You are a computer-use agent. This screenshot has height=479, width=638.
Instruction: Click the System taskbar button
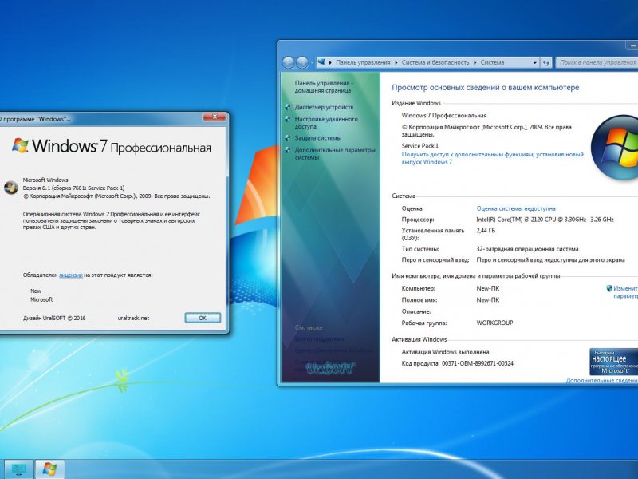18,469
